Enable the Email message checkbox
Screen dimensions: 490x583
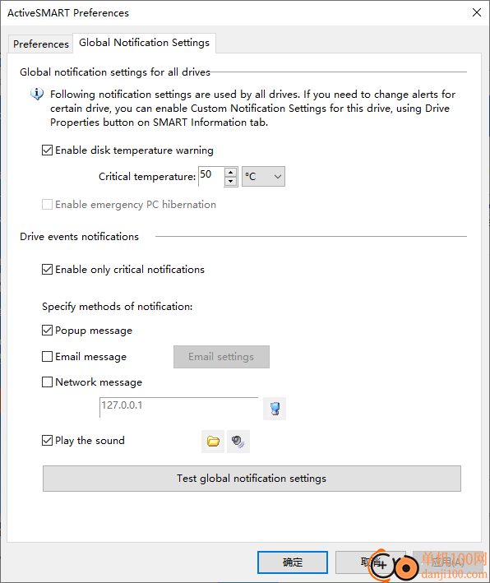click(47, 357)
